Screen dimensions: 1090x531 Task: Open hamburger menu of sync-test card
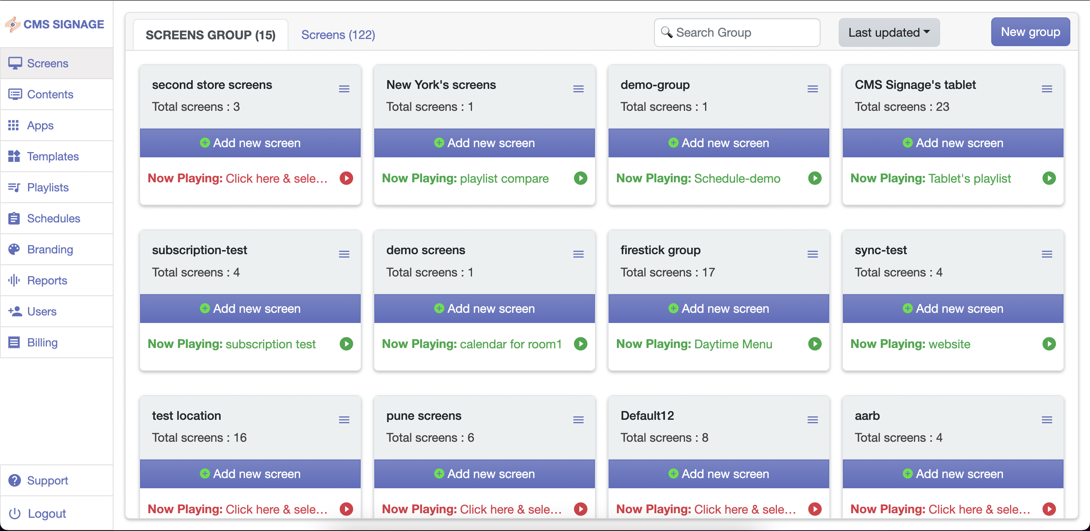click(x=1047, y=254)
